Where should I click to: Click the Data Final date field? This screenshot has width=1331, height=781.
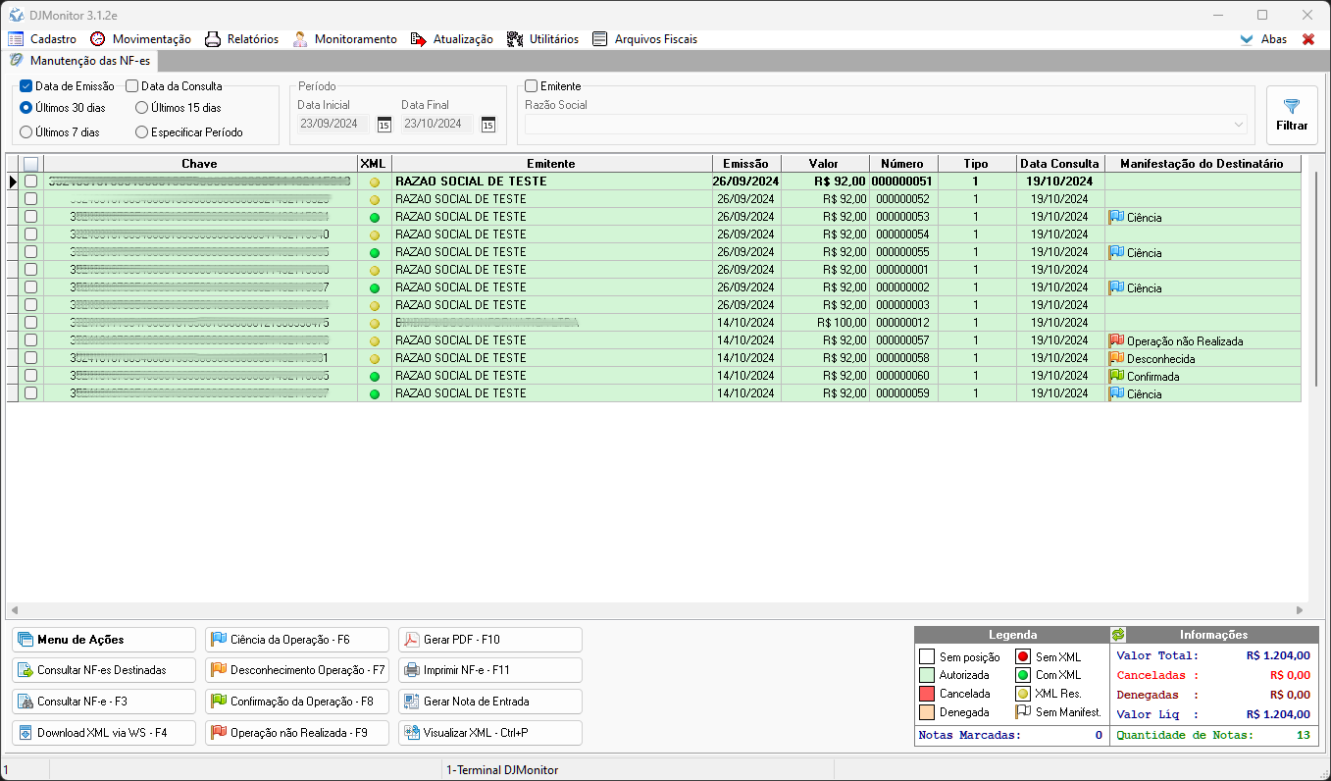(438, 125)
